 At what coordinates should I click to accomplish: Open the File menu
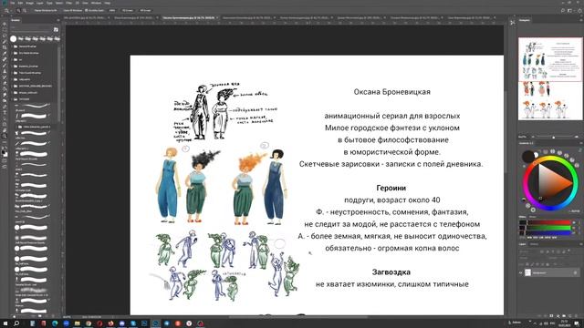pos(12,3)
